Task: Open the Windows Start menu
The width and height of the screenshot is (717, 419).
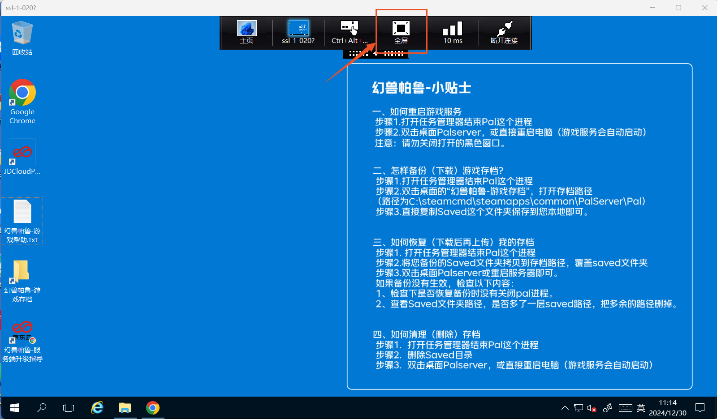Action: pos(14,408)
